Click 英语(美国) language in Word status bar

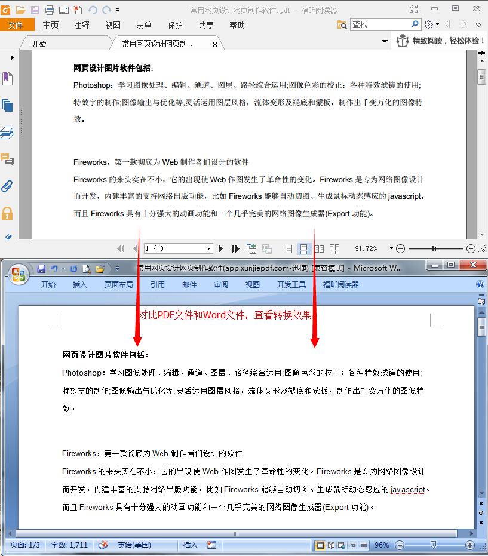134,545
